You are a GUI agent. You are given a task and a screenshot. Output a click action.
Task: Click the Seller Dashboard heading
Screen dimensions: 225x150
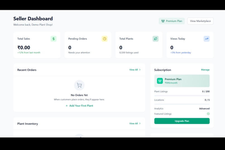click(x=33, y=19)
